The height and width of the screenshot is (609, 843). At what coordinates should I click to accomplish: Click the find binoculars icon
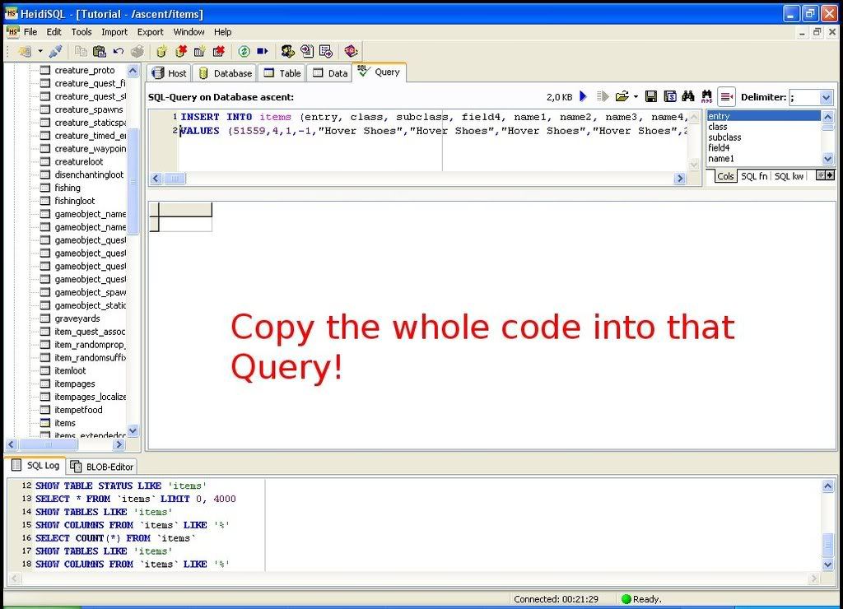point(688,97)
